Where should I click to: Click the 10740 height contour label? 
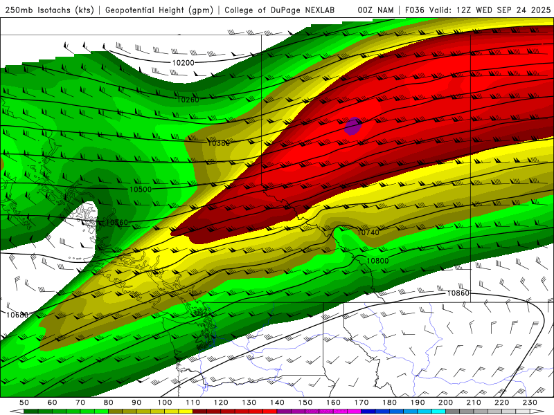(x=368, y=232)
